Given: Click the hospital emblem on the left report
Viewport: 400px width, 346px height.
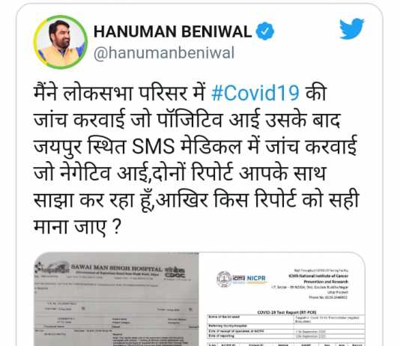Looking at the screenshot, I should pos(51,268).
